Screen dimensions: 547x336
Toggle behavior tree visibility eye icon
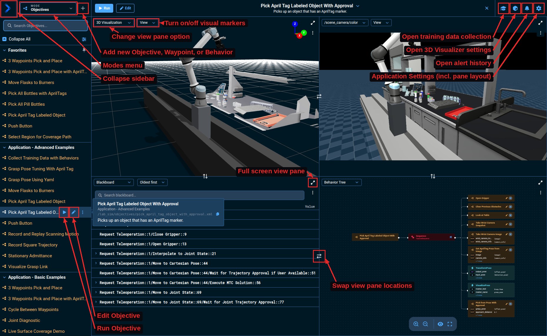click(440, 324)
